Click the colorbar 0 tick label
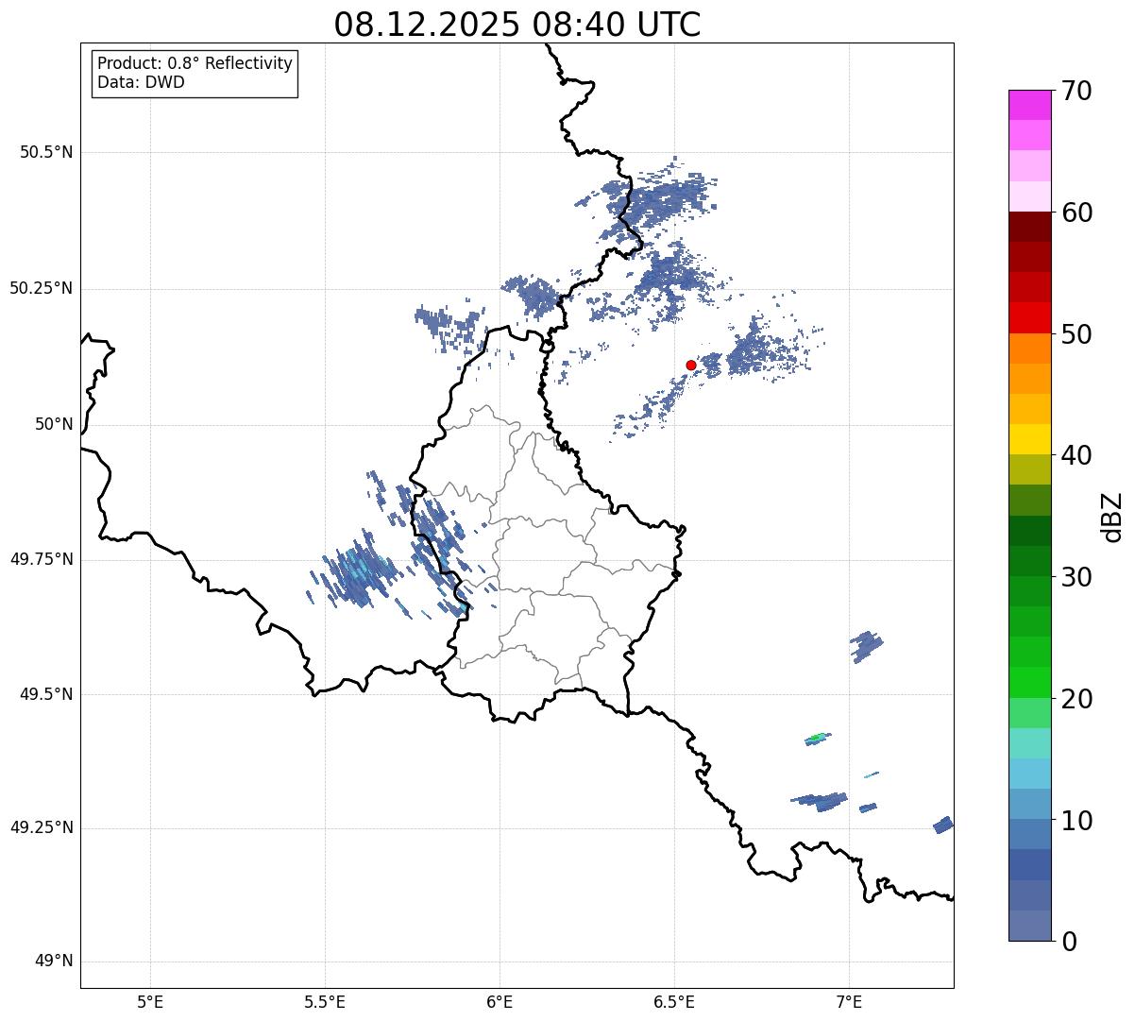 [1069, 942]
